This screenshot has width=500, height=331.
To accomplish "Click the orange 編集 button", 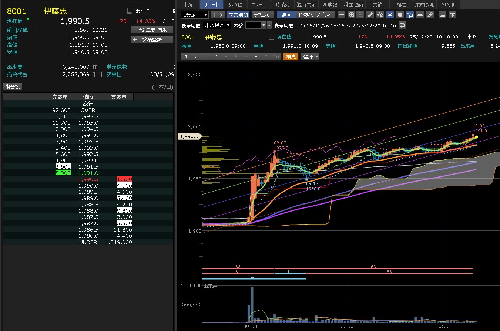I will [x=291, y=57].
